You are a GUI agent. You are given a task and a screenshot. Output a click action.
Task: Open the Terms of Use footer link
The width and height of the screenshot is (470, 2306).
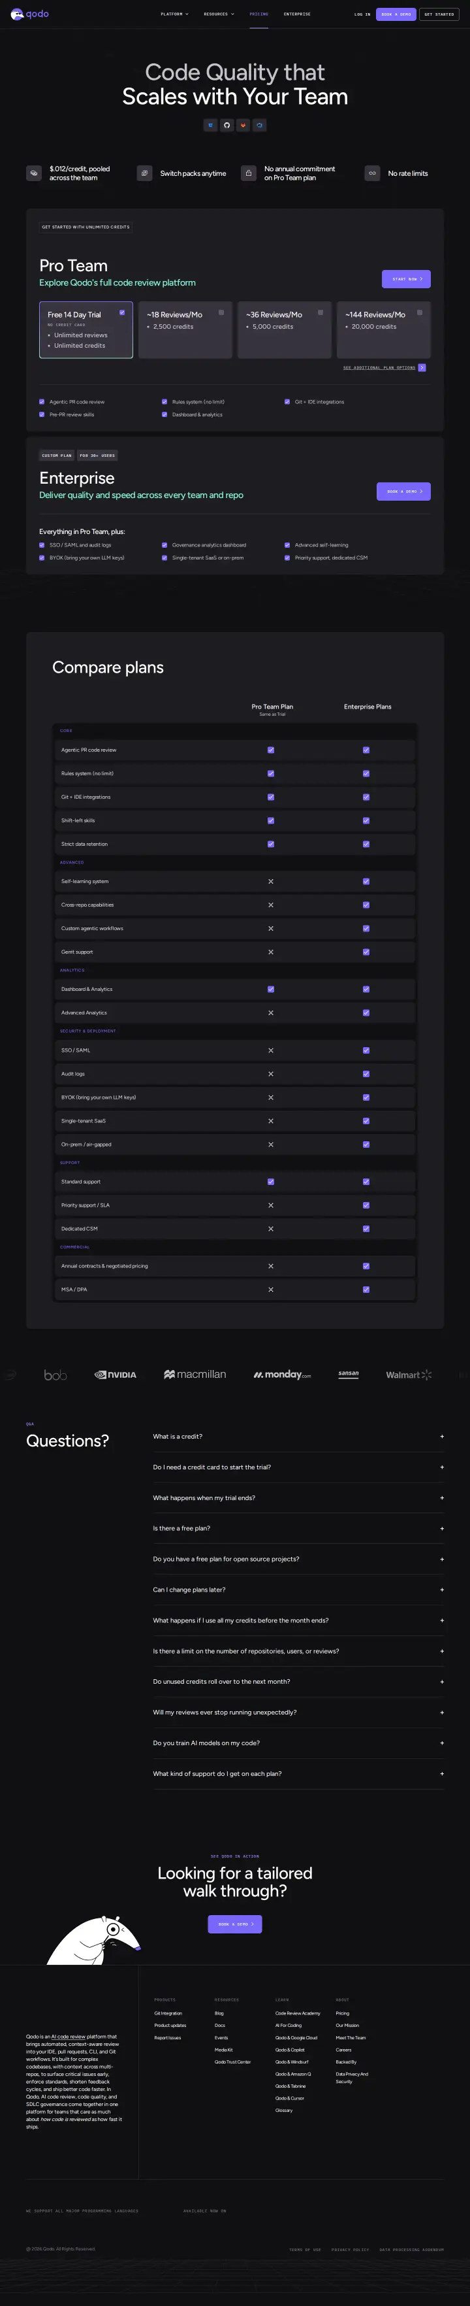point(305,2250)
